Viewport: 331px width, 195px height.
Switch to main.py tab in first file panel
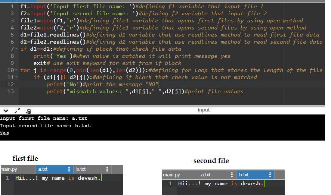pyautogui.click(x=9, y=169)
